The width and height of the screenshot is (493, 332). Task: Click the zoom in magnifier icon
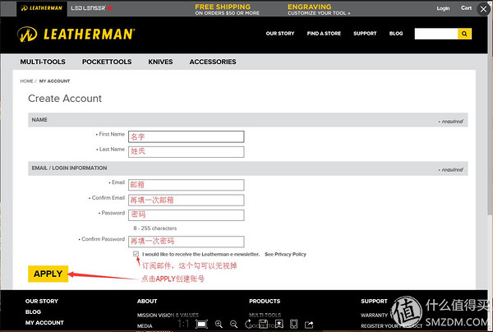(219, 324)
